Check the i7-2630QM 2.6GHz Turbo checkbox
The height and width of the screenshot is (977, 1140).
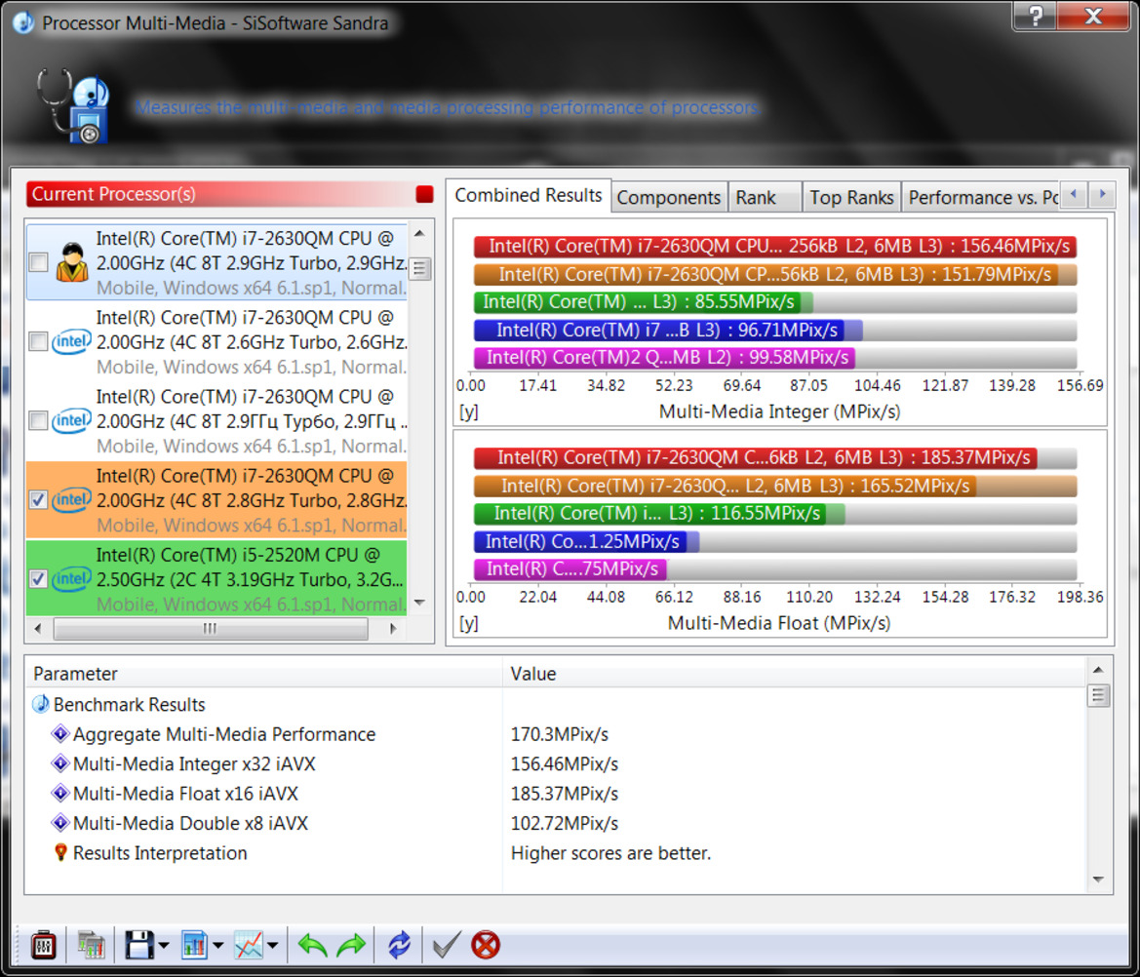pyautogui.click(x=39, y=341)
